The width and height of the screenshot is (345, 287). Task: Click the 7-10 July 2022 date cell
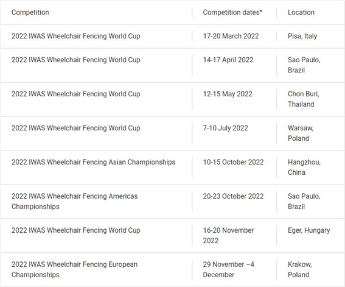(225, 128)
